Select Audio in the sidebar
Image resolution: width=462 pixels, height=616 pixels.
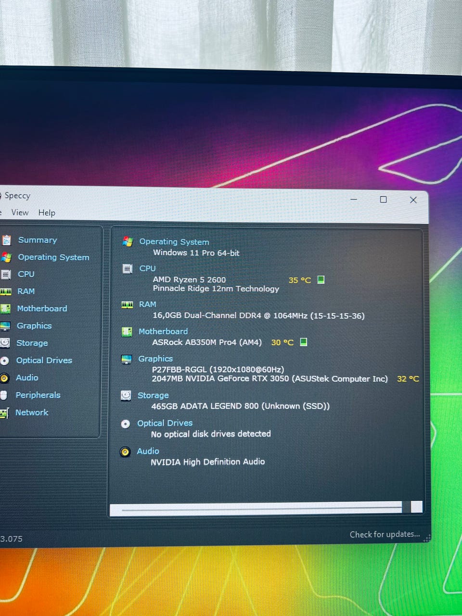tap(27, 378)
